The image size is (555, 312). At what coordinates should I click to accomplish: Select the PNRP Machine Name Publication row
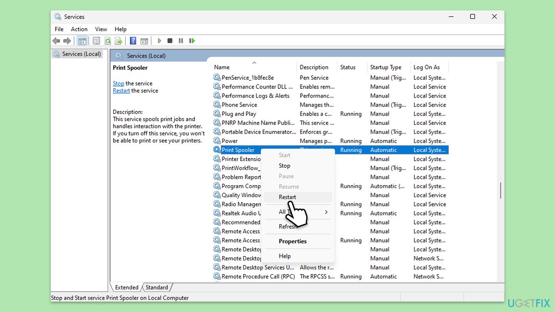pyautogui.click(x=330, y=123)
